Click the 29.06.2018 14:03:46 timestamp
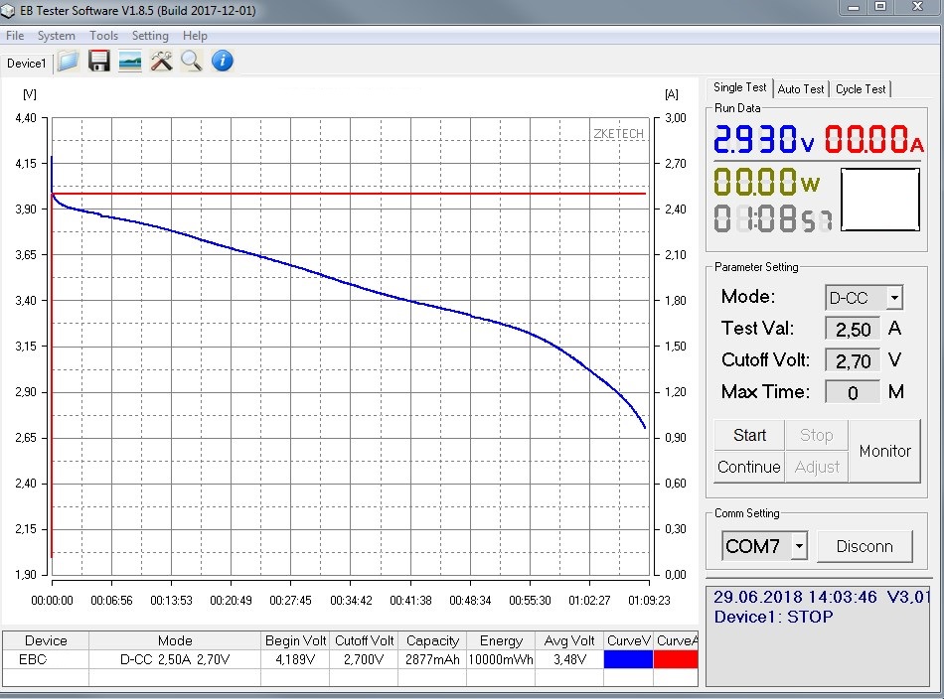The width and height of the screenshot is (944, 699). coord(795,597)
